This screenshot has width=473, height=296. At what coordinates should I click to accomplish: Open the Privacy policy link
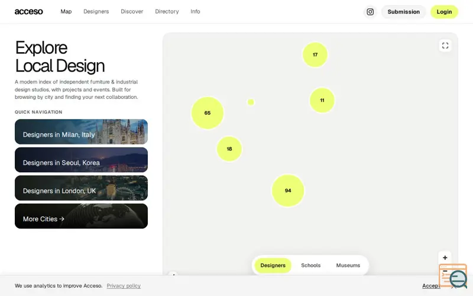124,286
